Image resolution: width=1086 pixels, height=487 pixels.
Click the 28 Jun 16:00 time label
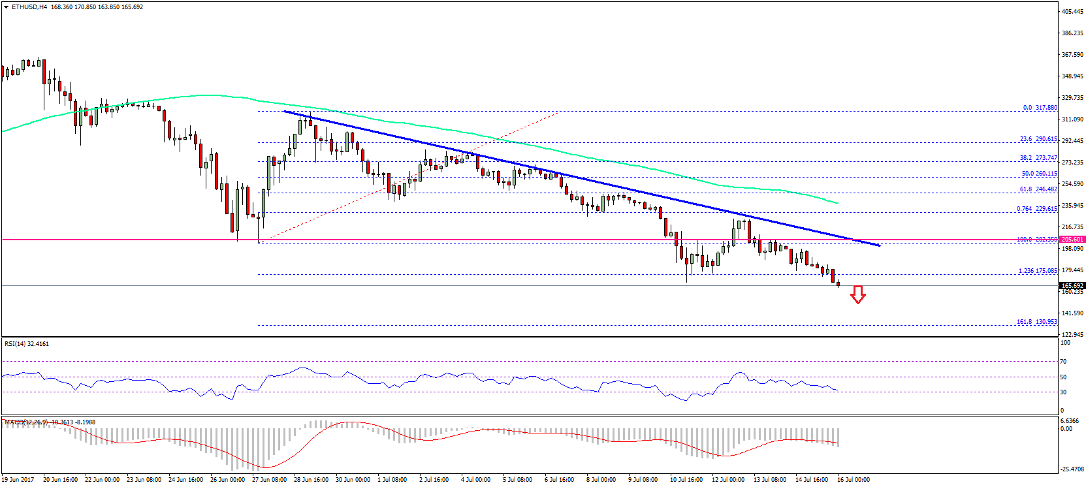coord(311,480)
